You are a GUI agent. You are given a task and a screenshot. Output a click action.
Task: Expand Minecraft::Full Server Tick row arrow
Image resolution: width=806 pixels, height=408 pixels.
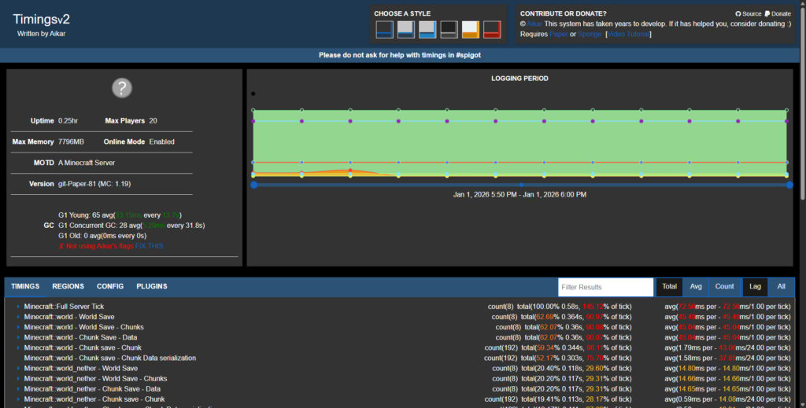coord(19,307)
